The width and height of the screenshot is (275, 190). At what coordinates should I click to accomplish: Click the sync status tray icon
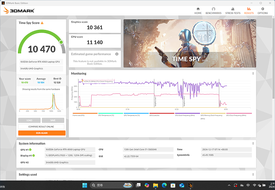coord(236,185)
